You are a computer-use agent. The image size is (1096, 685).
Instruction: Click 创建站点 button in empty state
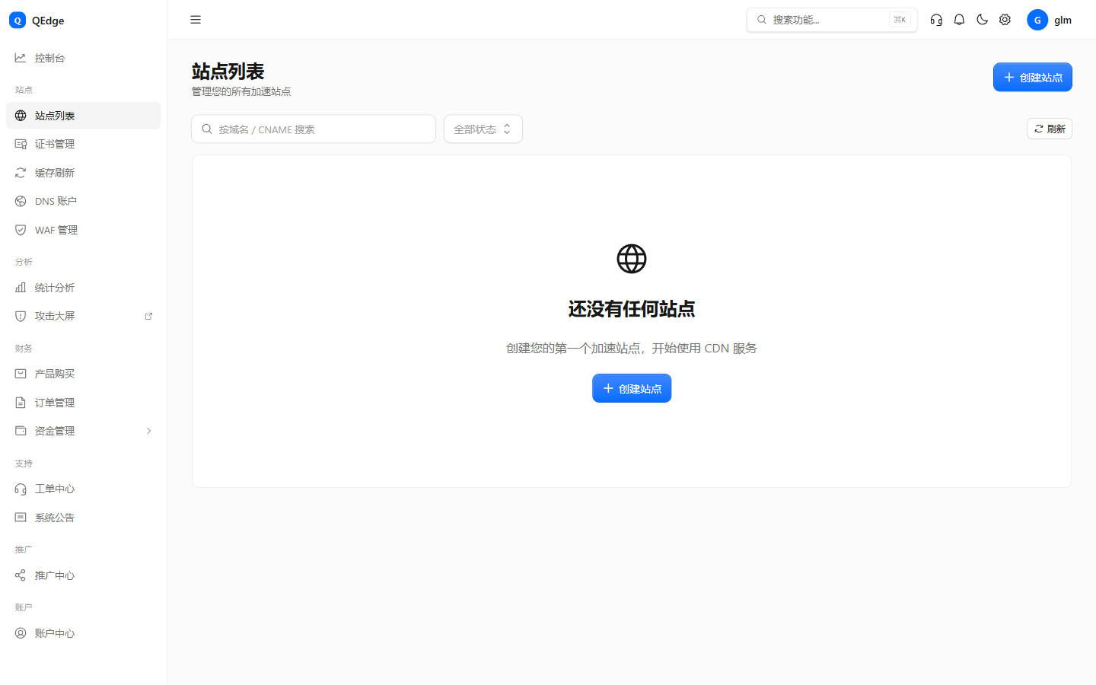pyautogui.click(x=632, y=388)
